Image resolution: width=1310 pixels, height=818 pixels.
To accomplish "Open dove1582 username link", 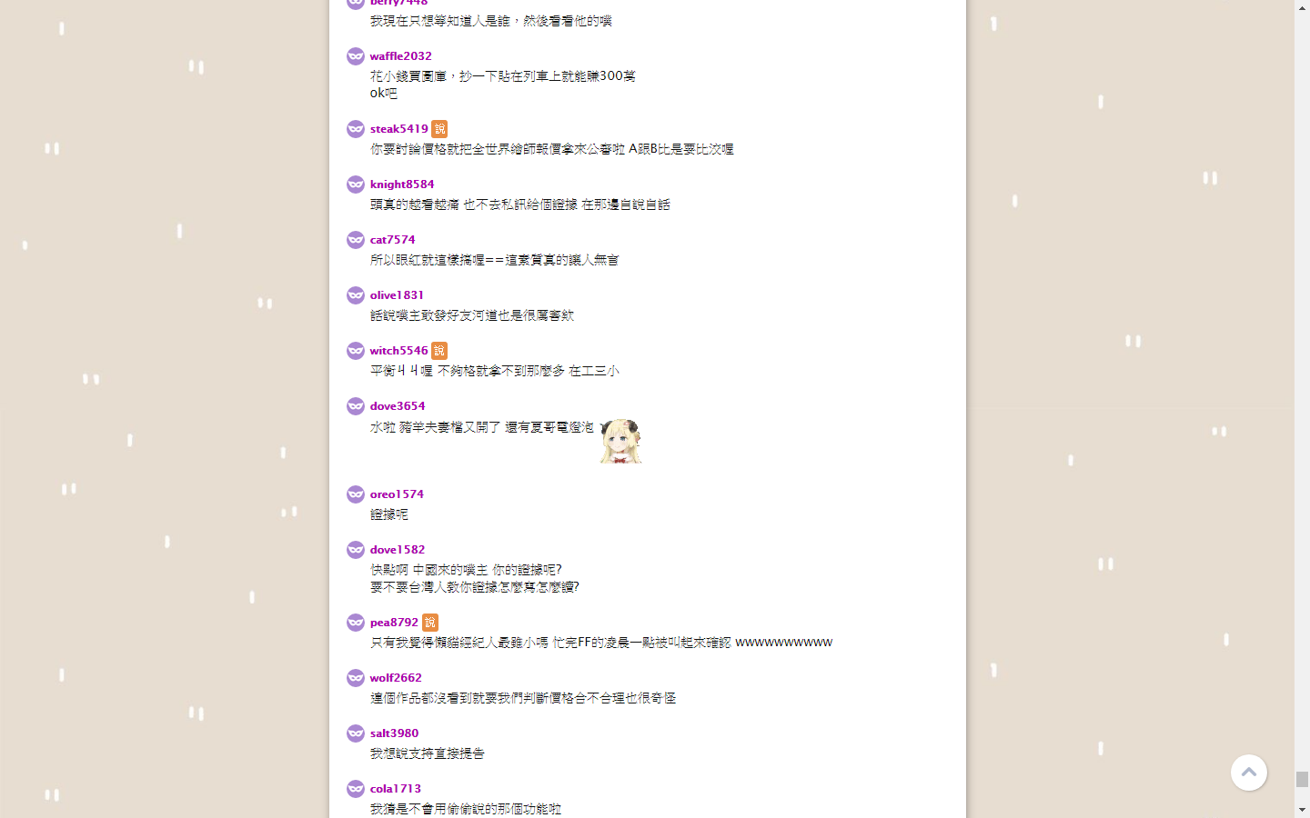I will (398, 550).
